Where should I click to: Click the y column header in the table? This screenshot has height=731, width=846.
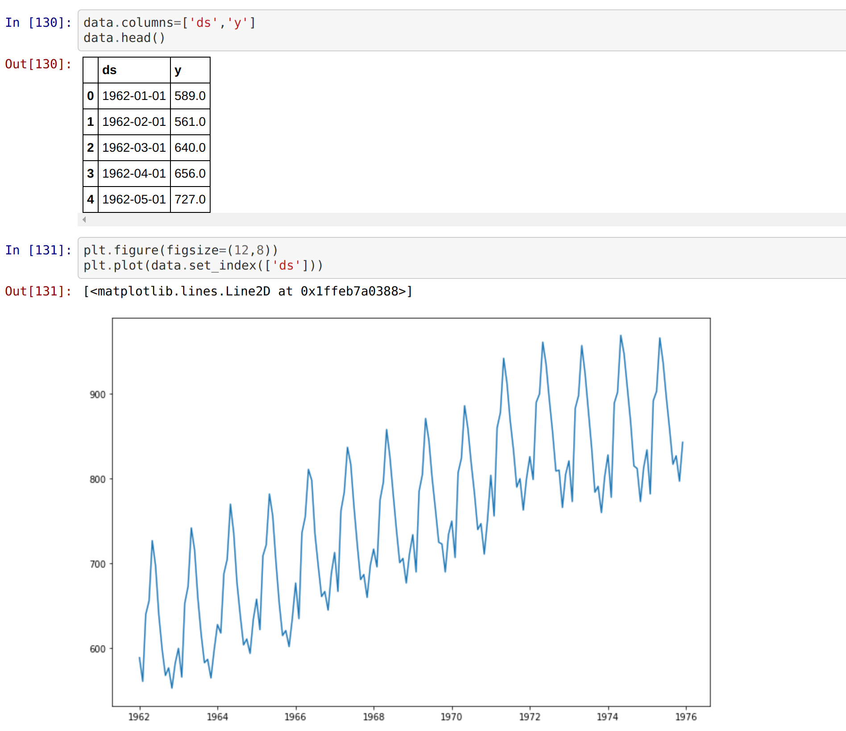pyautogui.click(x=178, y=70)
